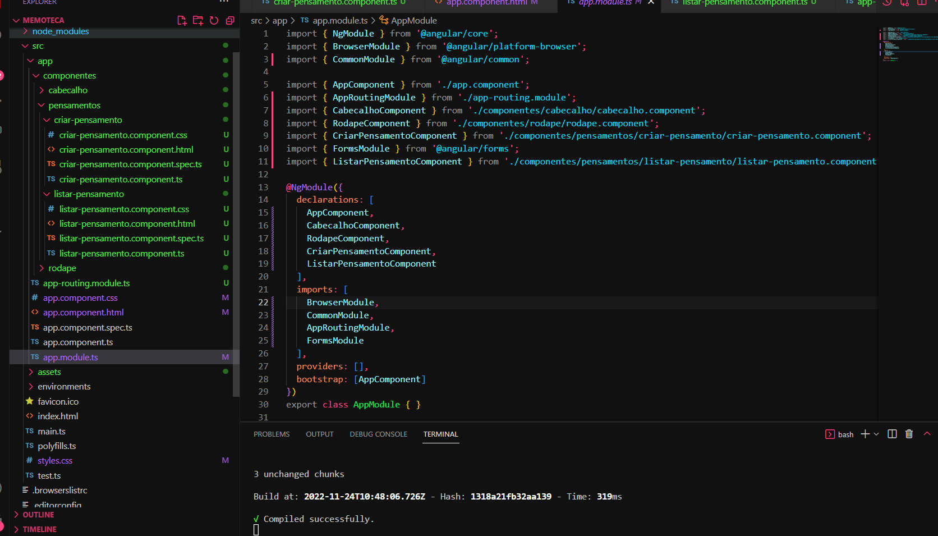Collapse the componentes folder
Viewport: 938px width, 536px height.
pyautogui.click(x=69, y=75)
